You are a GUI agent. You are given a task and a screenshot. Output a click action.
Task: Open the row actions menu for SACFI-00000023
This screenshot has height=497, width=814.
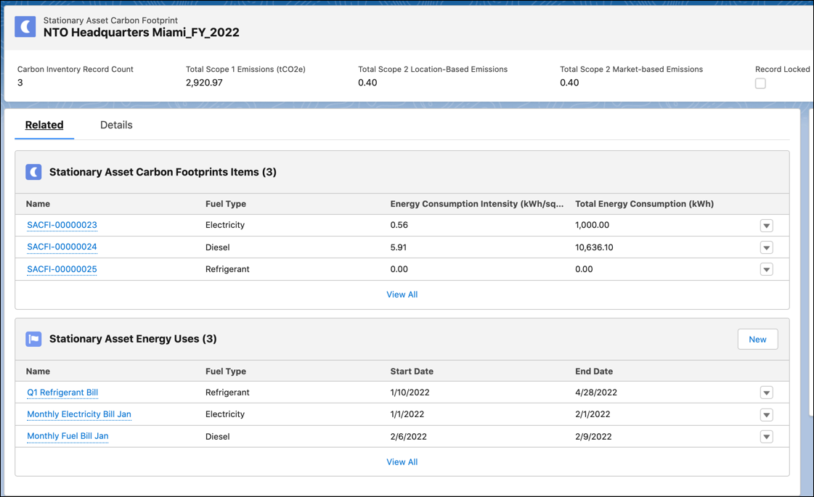coord(766,225)
